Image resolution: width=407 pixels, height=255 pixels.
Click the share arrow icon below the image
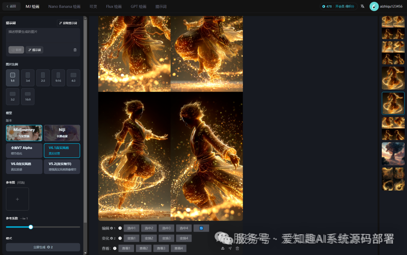click(x=230, y=248)
